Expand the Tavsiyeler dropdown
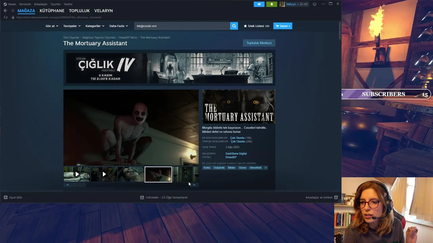433x243 pixels. tap(72, 26)
